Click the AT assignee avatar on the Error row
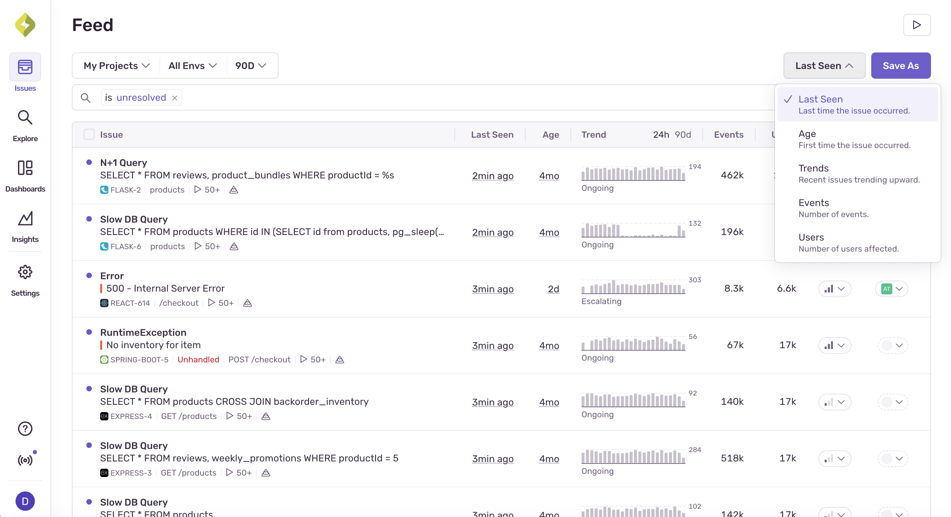951x517 pixels. tap(887, 289)
